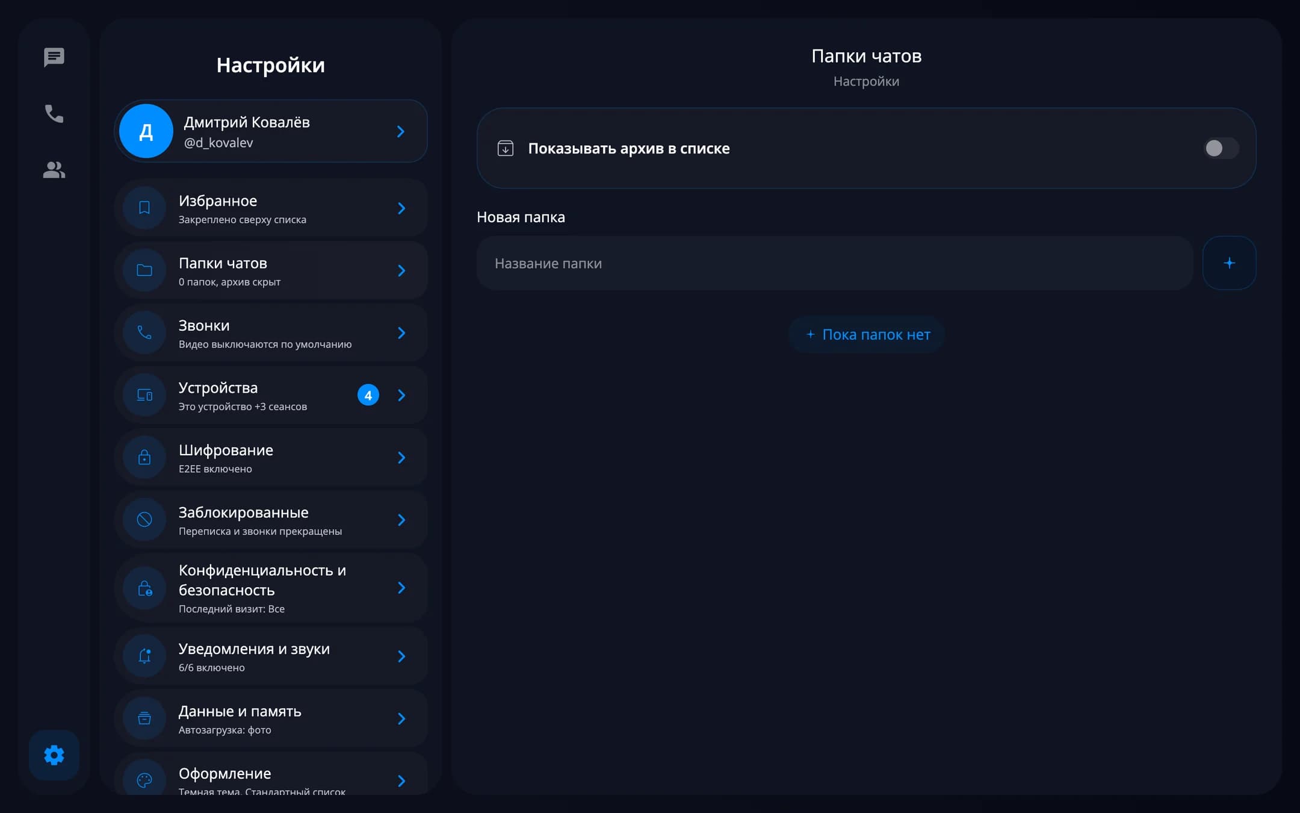Click the 0 папок, архив скрыт text
The image size is (1300, 813).
(229, 282)
